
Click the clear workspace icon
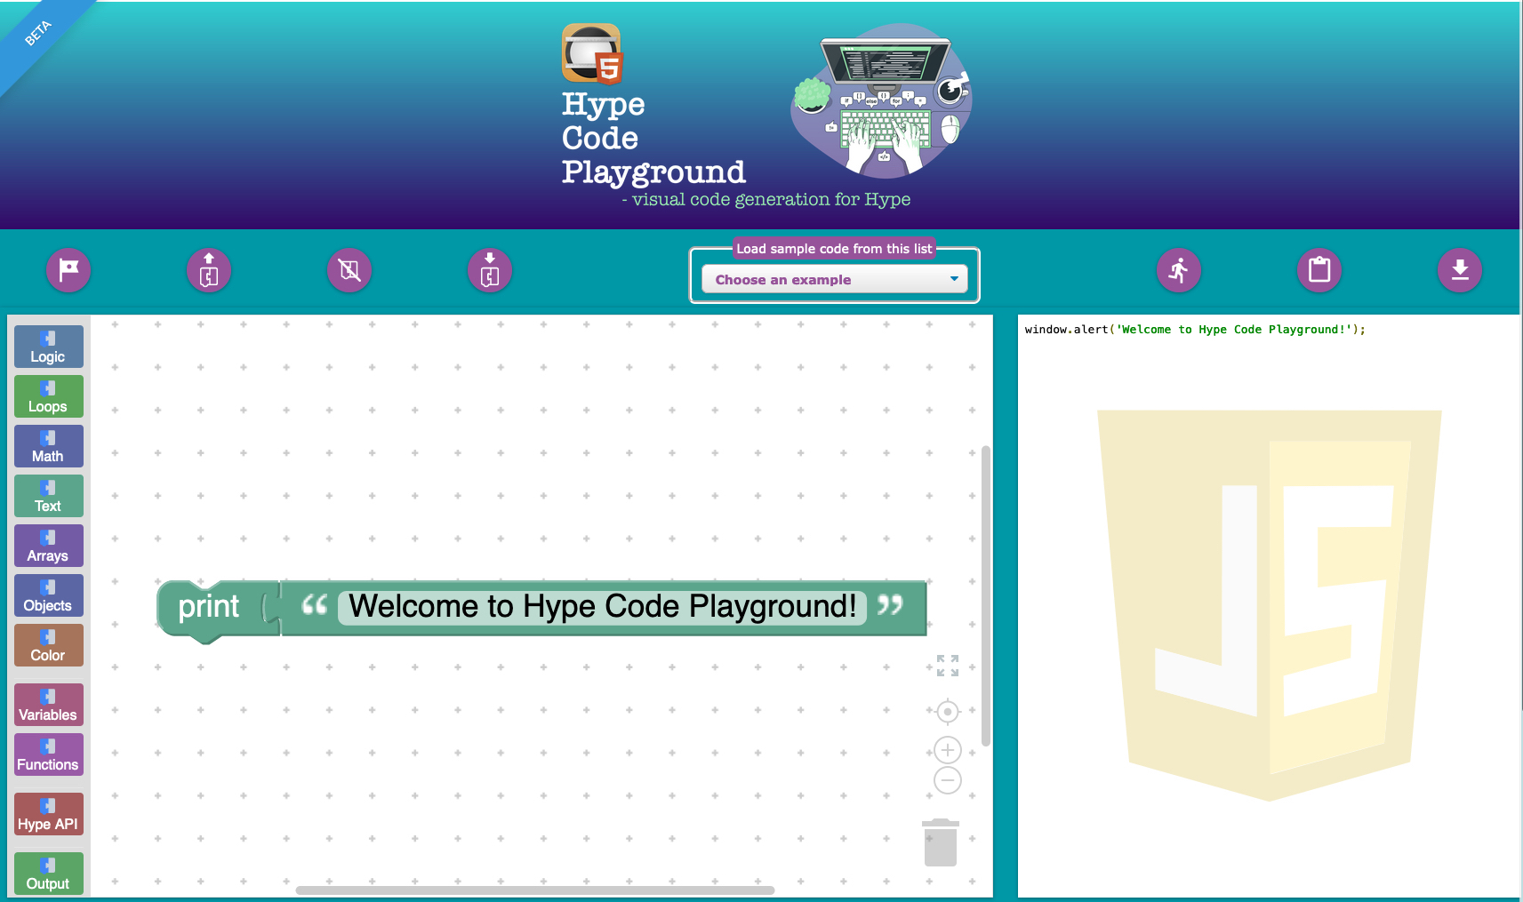click(x=349, y=271)
